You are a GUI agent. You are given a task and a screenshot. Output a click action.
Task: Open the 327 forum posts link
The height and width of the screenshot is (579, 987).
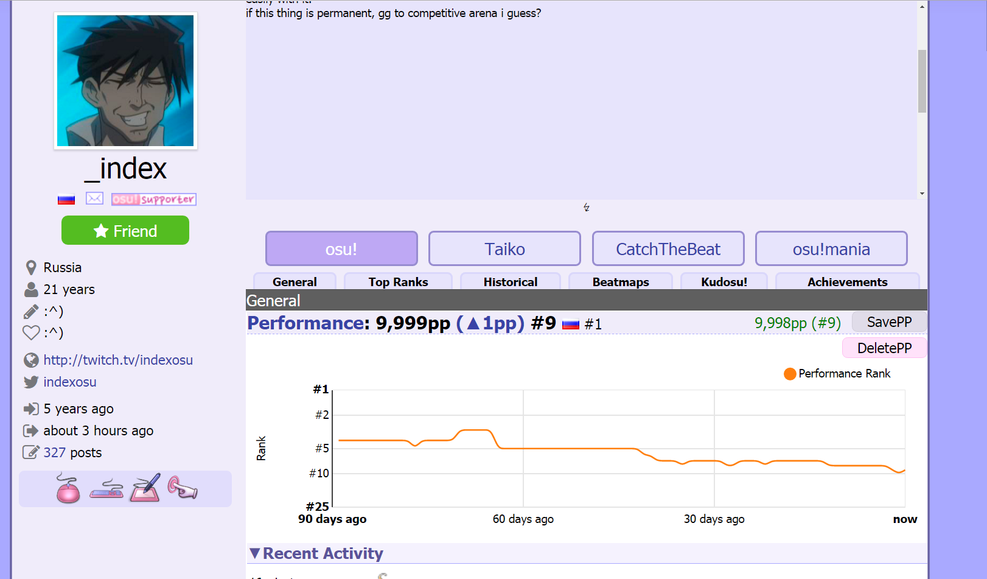click(54, 452)
